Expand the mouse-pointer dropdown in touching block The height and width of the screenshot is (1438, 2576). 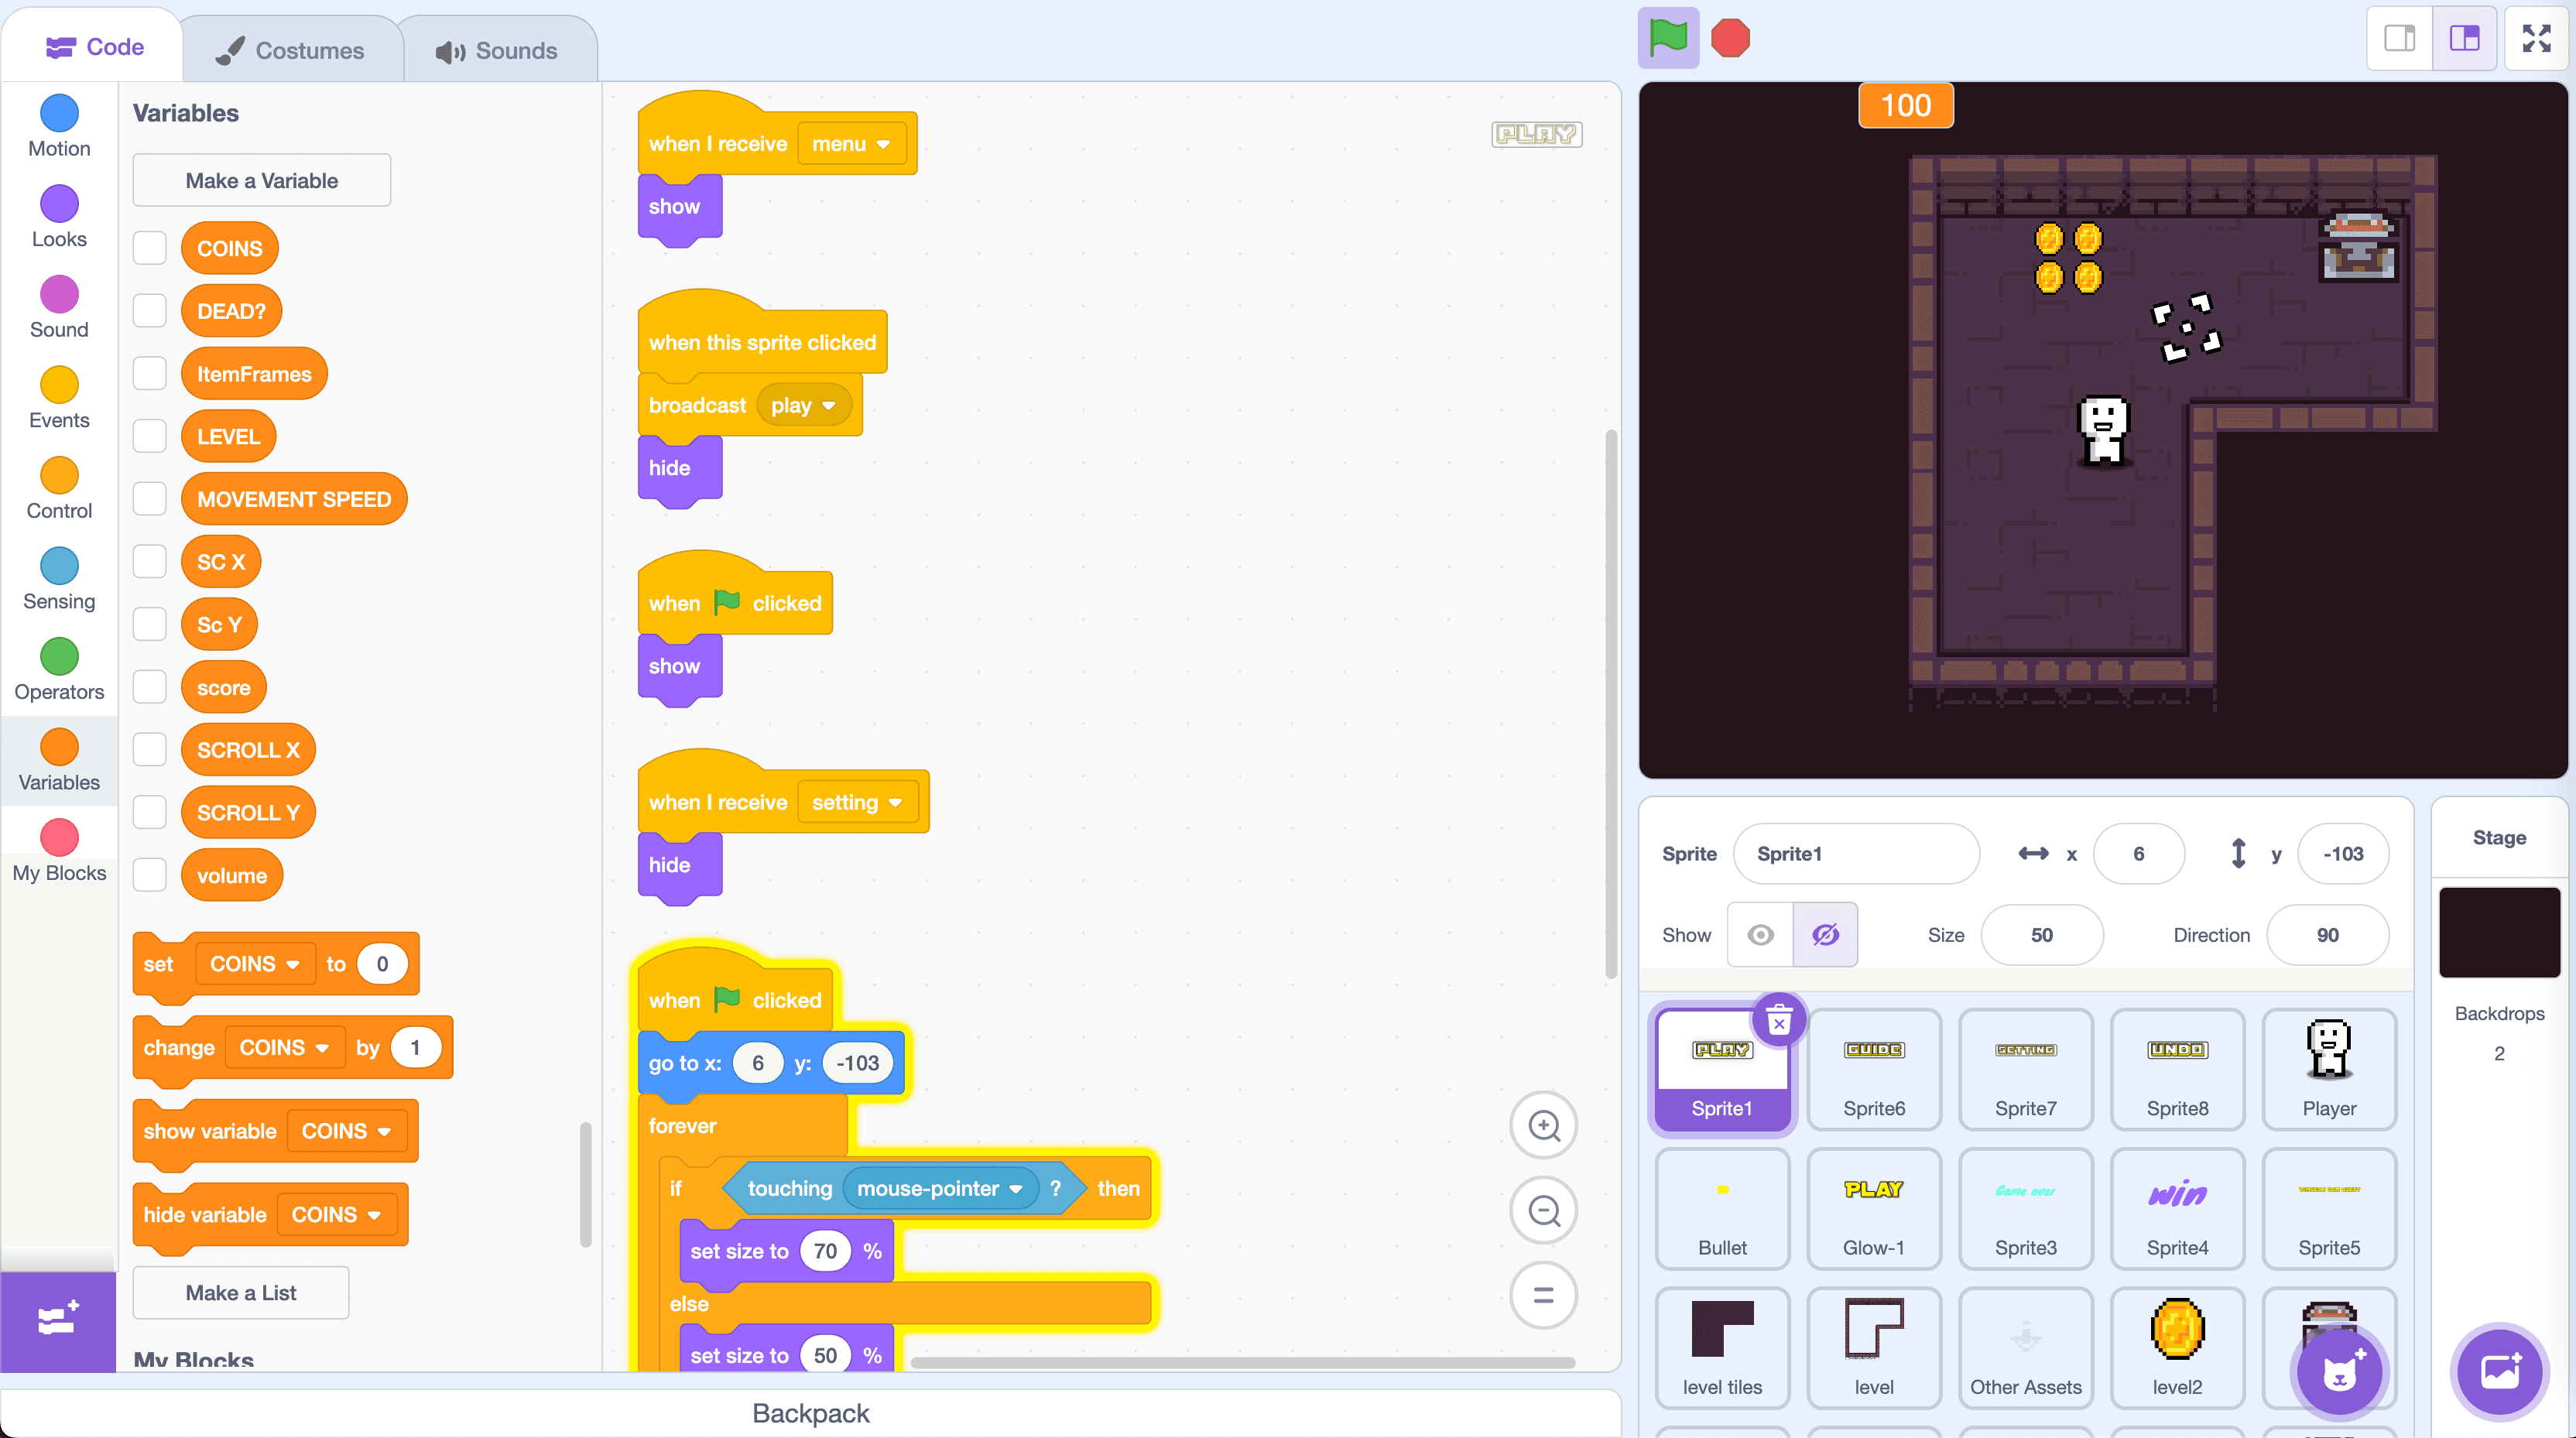1016,1189
